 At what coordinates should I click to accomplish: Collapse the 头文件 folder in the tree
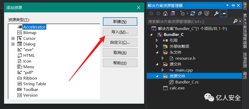(x=157, y=52)
